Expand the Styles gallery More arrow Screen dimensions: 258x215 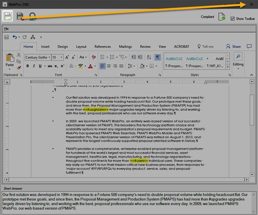pos(228,67)
